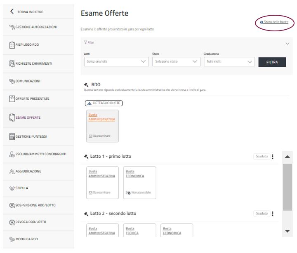Open the Seleziona lotti dropdown
The image size is (297, 253).
point(116,62)
